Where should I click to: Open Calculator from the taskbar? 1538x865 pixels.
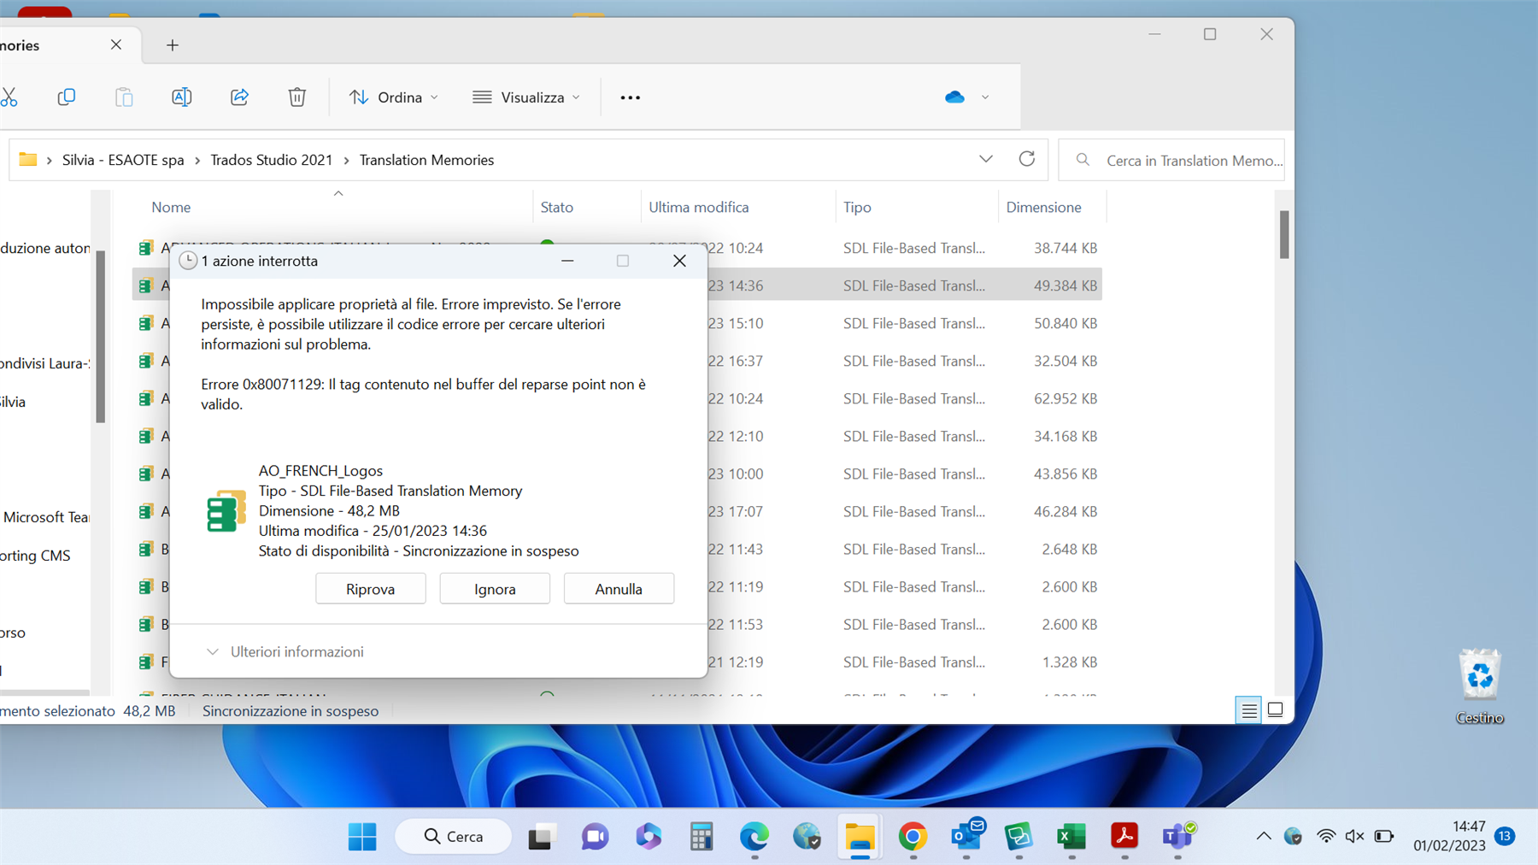point(701,837)
